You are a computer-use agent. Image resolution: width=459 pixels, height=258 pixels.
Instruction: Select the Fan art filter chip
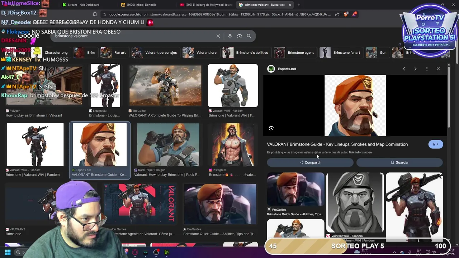point(114,52)
